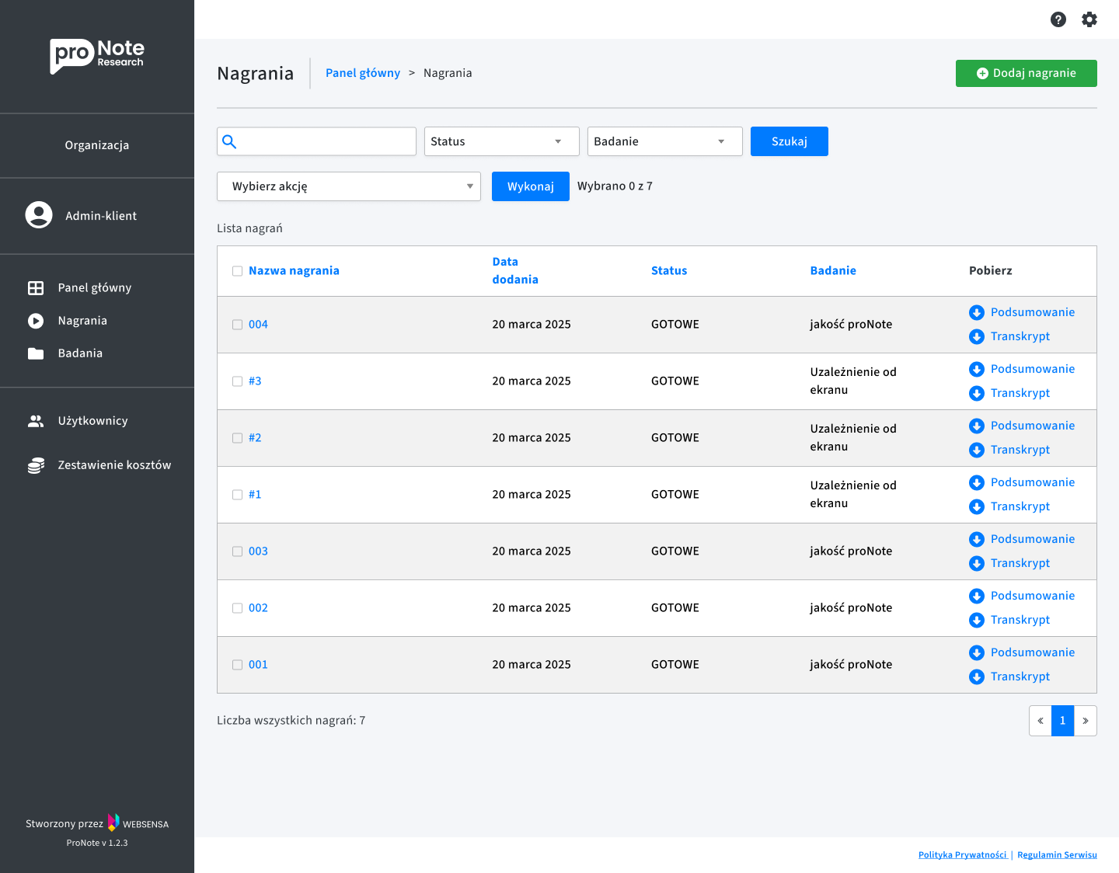Click the Zestawienie kosztów coins icon
The height and width of the screenshot is (873, 1119).
tap(36, 465)
